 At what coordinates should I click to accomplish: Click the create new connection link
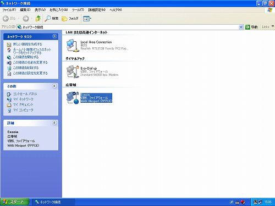click(28, 44)
